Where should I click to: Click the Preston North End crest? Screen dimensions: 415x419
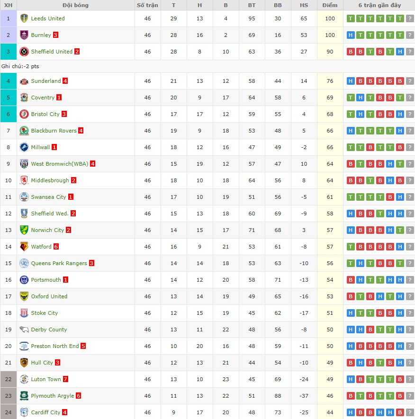coord(24,346)
